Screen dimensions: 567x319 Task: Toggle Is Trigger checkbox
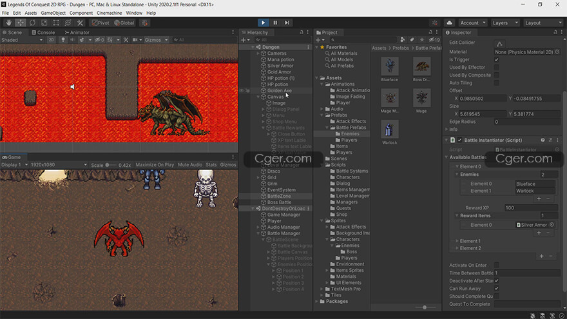click(497, 59)
